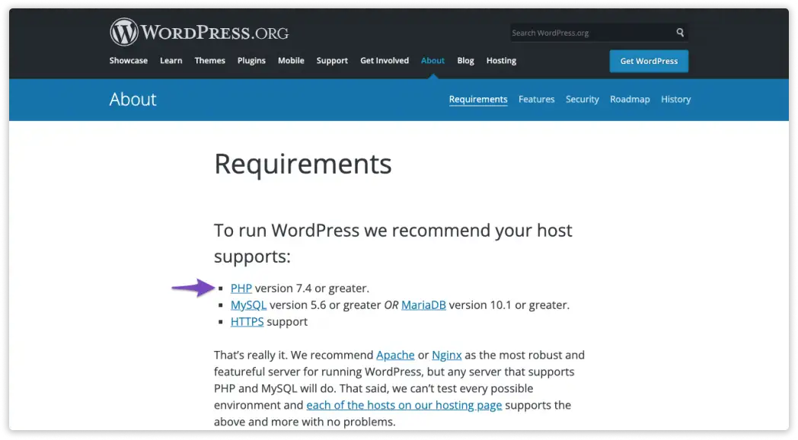This screenshot has width=798, height=440.
Task: Open the History tab
Action: point(675,99)
